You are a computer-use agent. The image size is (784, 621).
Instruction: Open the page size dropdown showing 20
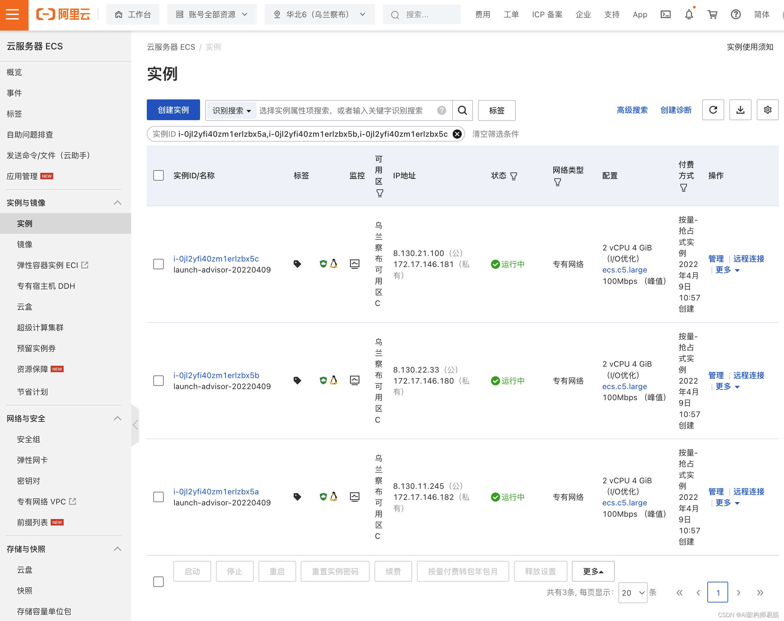click(632, 593)
